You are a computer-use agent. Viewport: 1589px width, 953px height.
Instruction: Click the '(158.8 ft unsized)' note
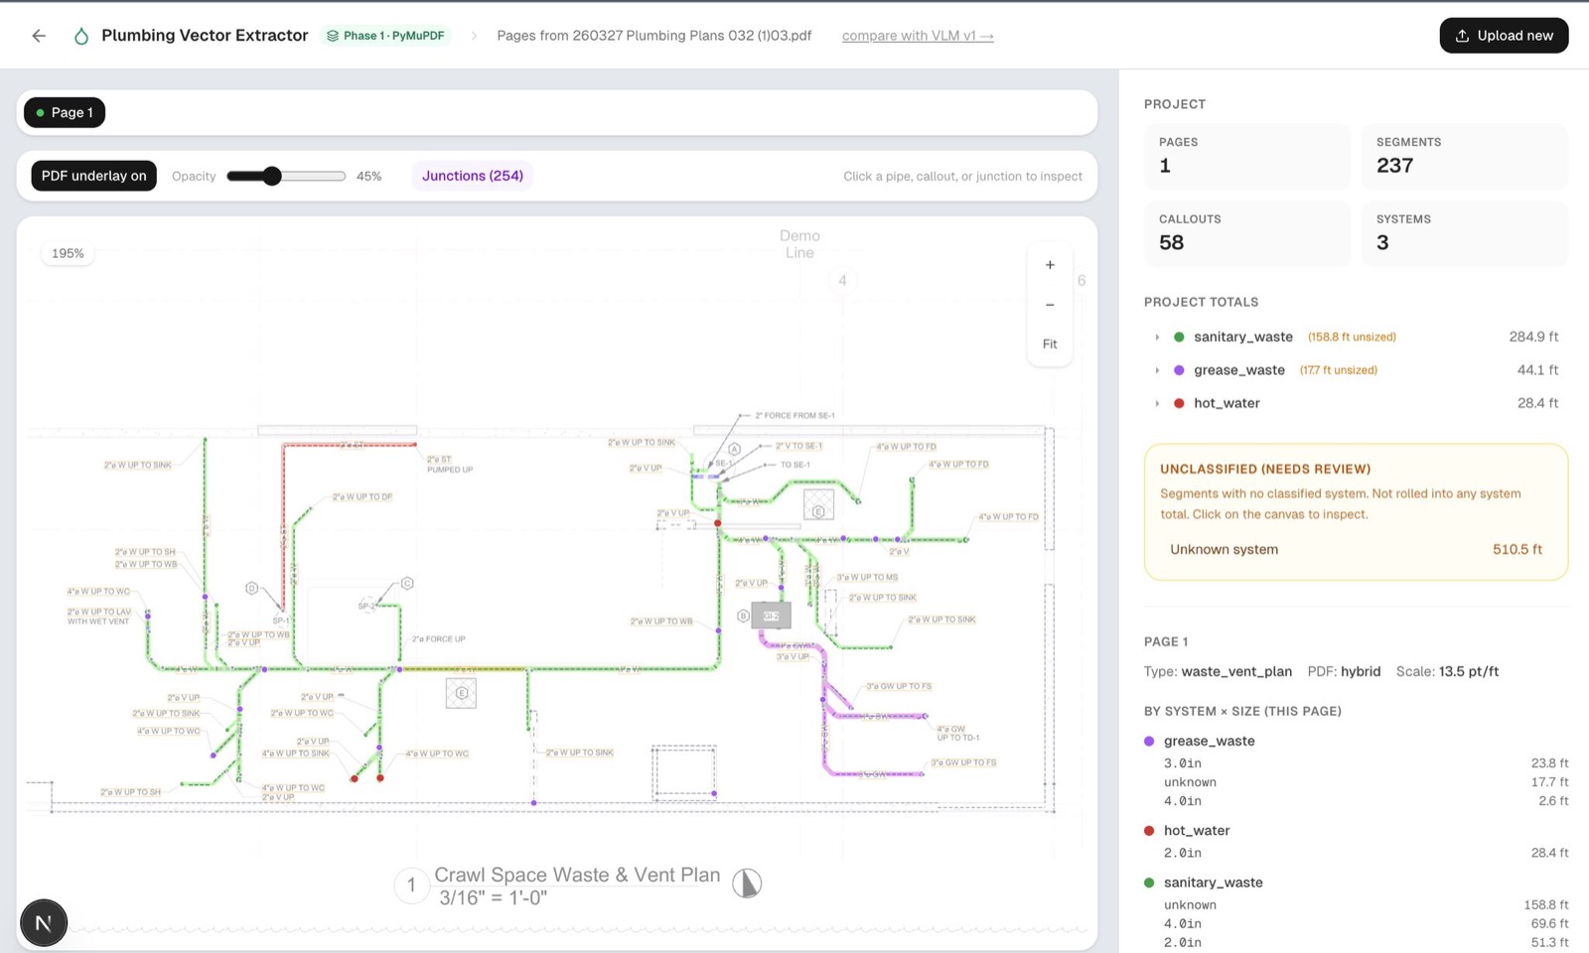click(x=1352, y=338)
